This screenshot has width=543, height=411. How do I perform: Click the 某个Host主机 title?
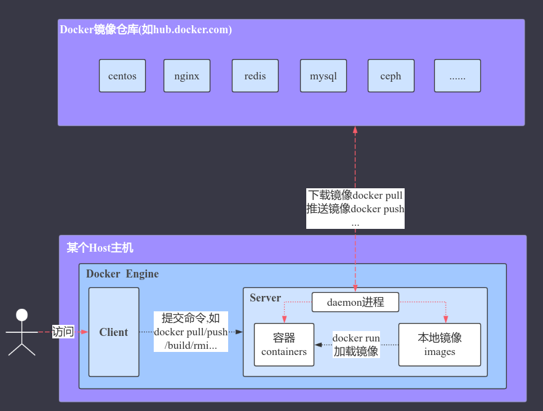(100, 248)
